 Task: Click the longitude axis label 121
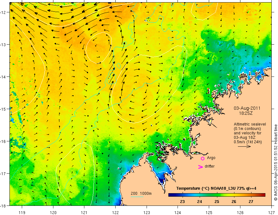click(84, 212)
